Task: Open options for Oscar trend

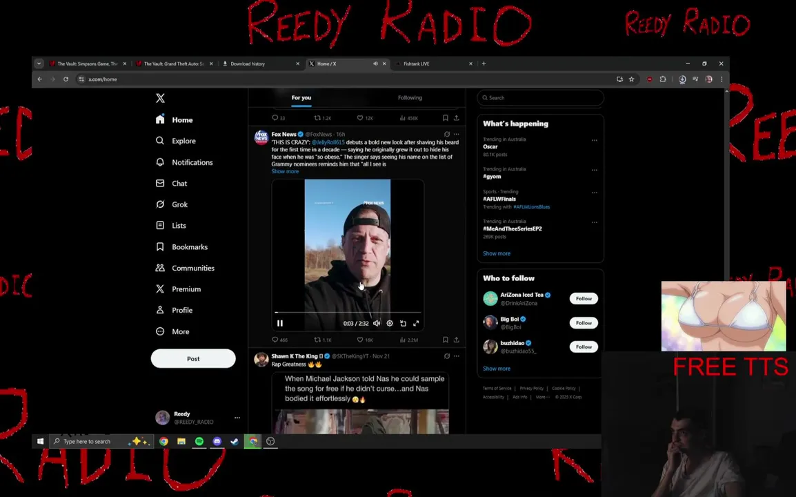Action: [595, 140]
